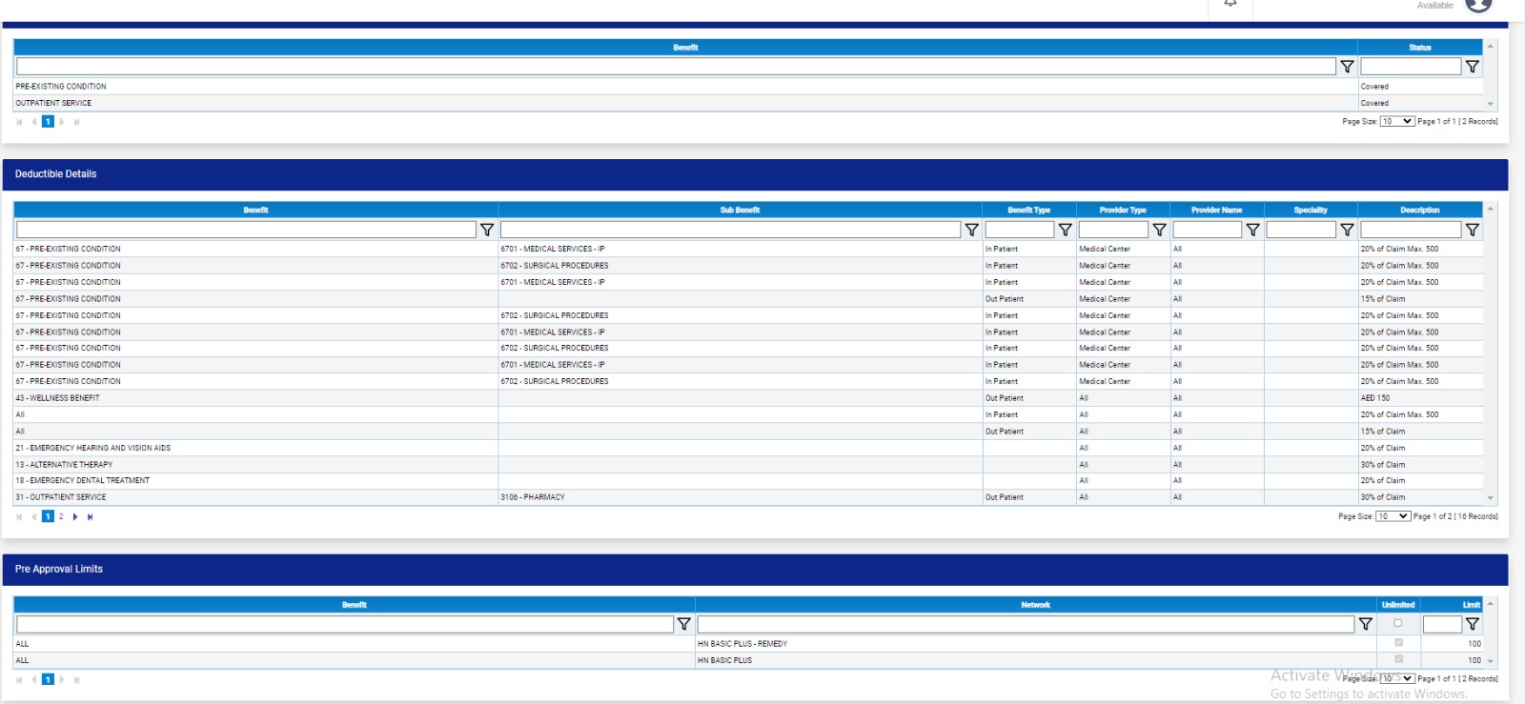1525x704 pixels.
Task: Click the Provider Type filter funnel icon
Action: point(1159,230)
